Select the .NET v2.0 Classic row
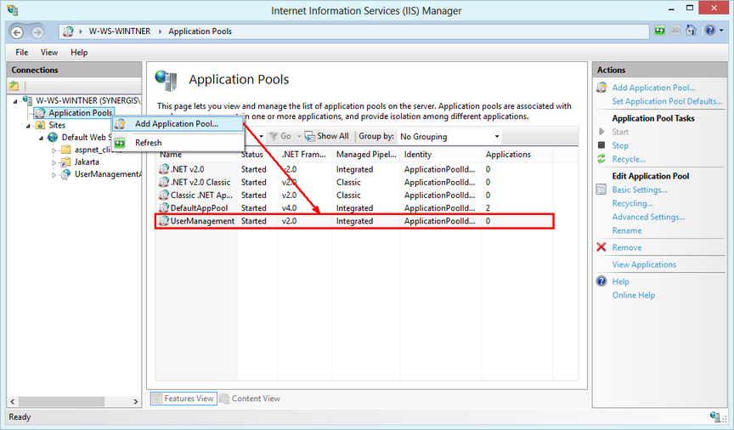This screenshot has width=734, height=430. tap(354, 182)
